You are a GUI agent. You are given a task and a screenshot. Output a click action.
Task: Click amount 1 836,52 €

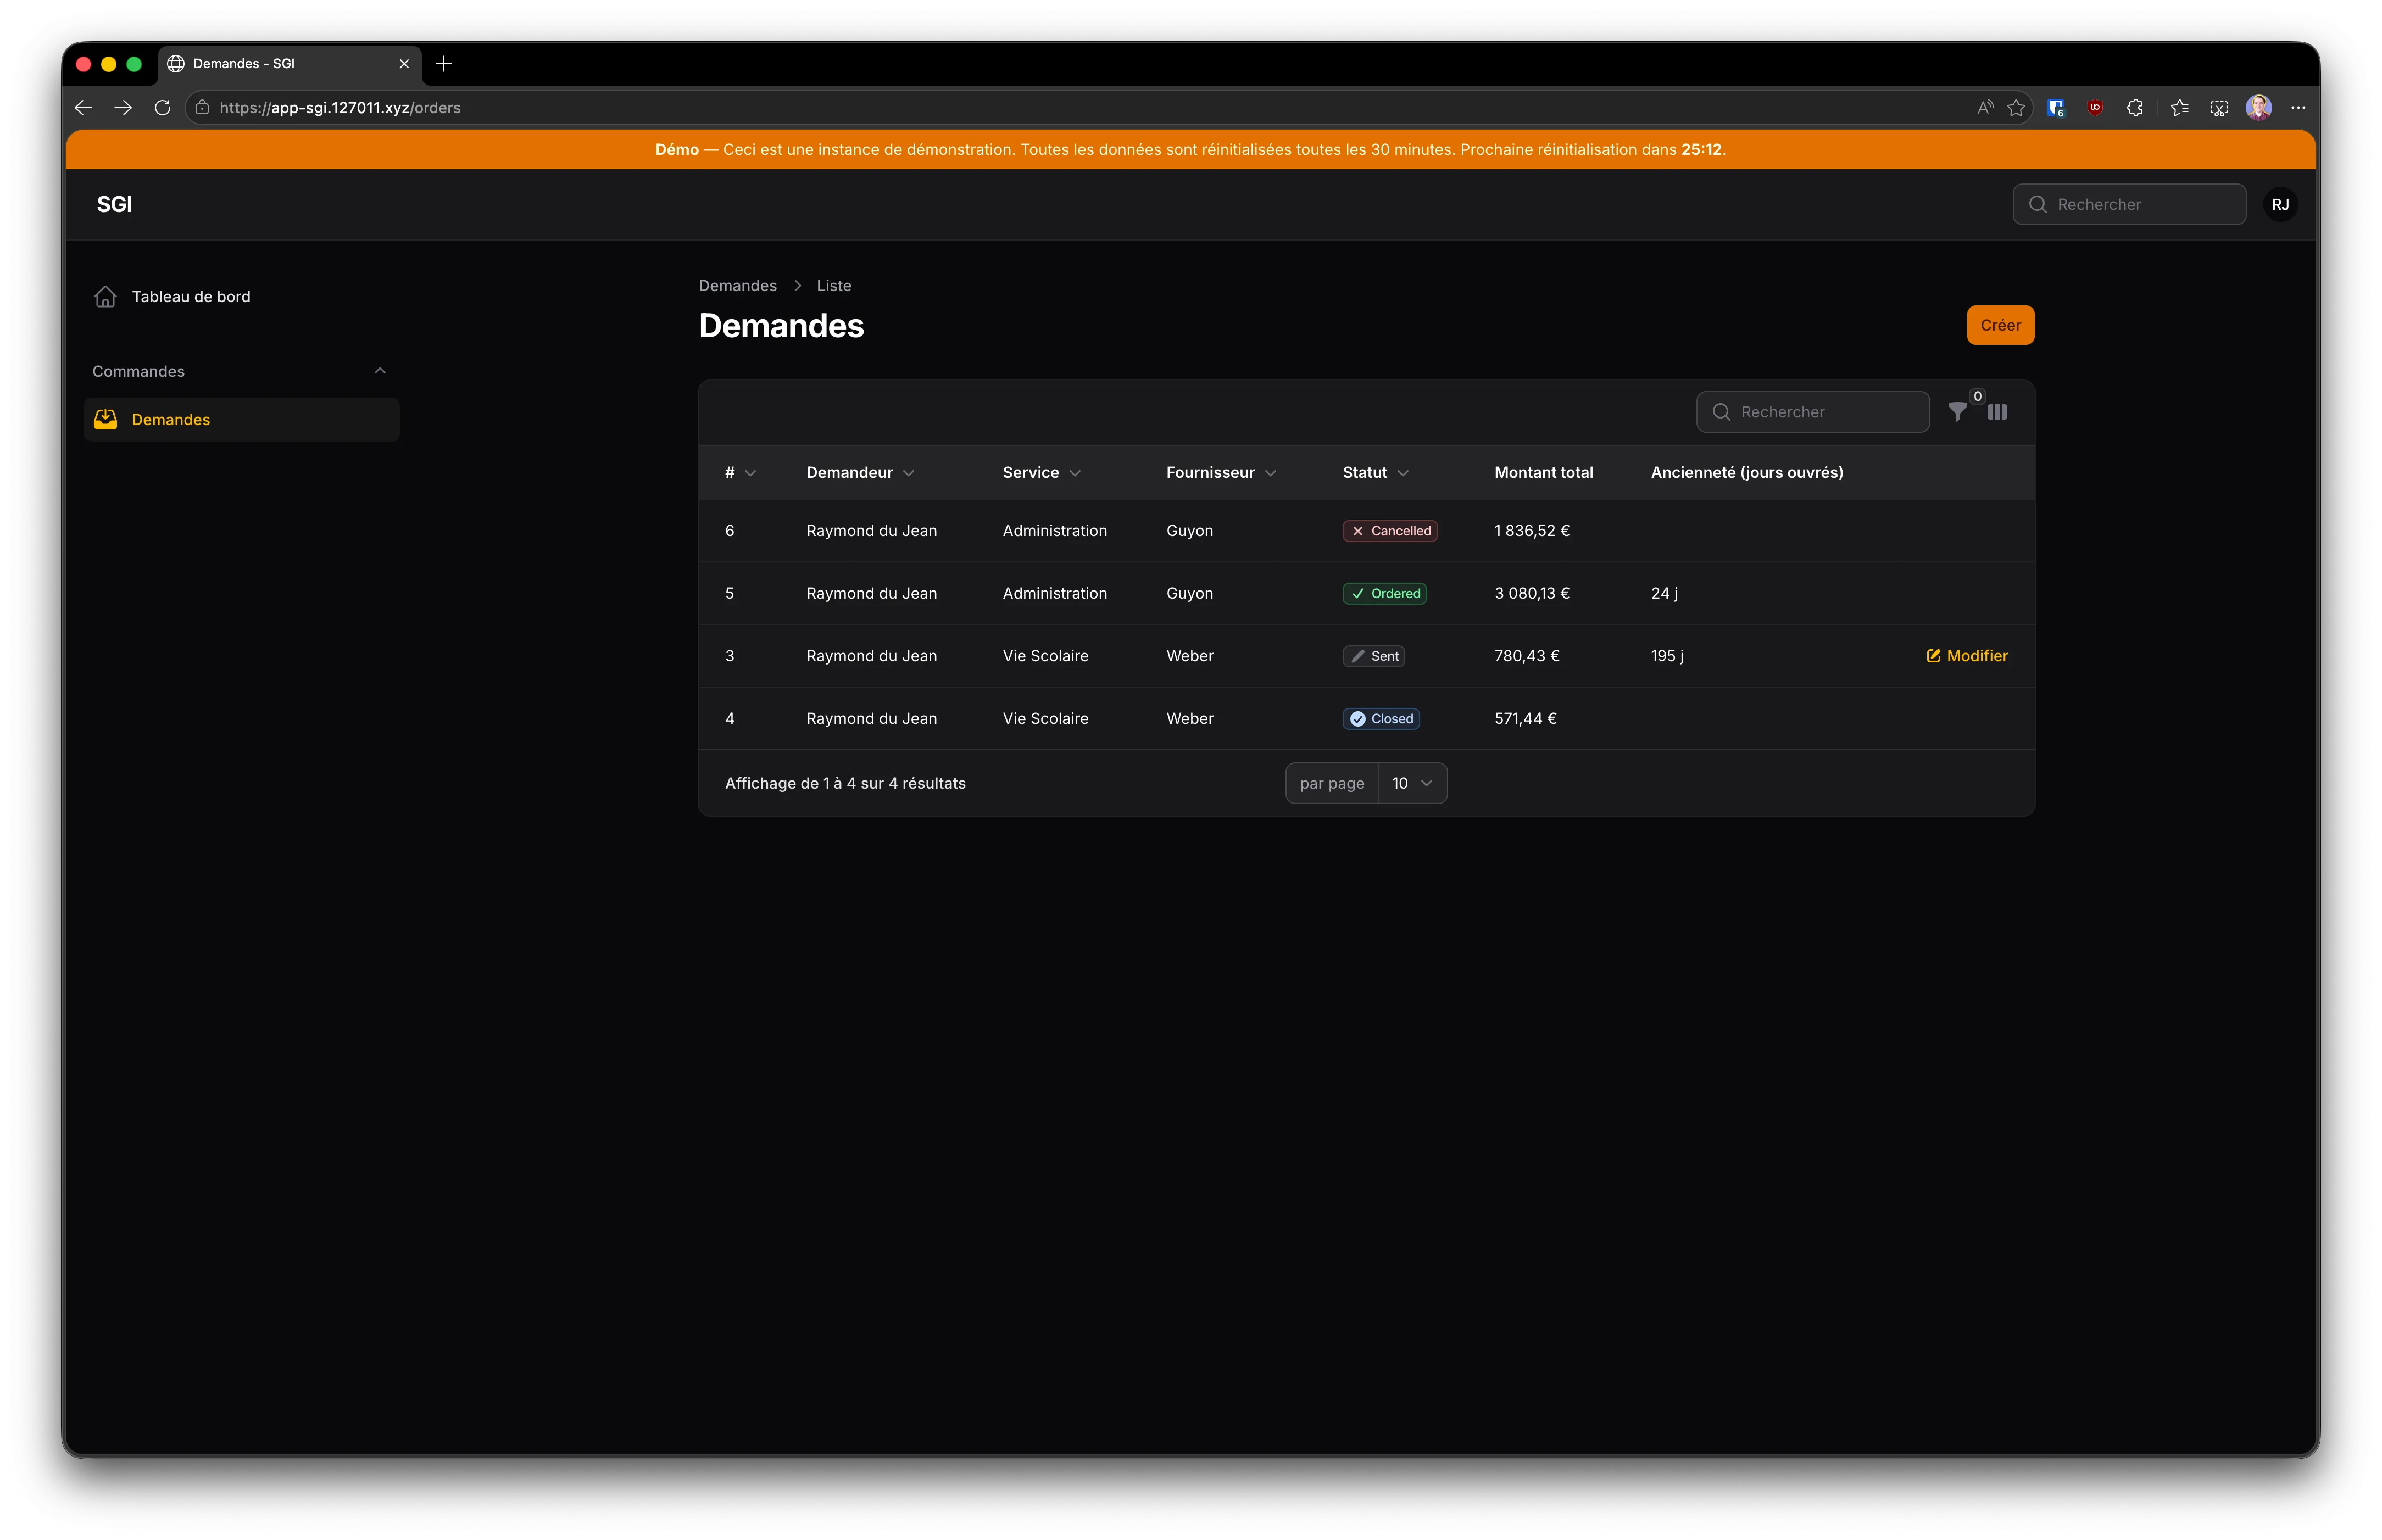(x=1531, y=531)
